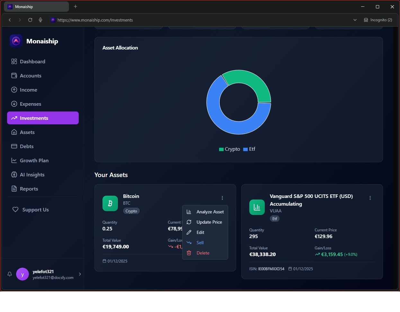Screen dimensions: 400x312
Task: Click the yelefot321 user avatar
Action: tap(22, 274)
